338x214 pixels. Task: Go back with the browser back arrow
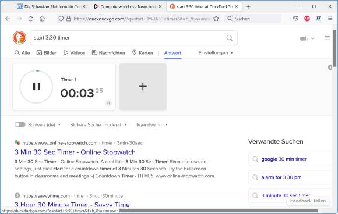click(8, 19)
